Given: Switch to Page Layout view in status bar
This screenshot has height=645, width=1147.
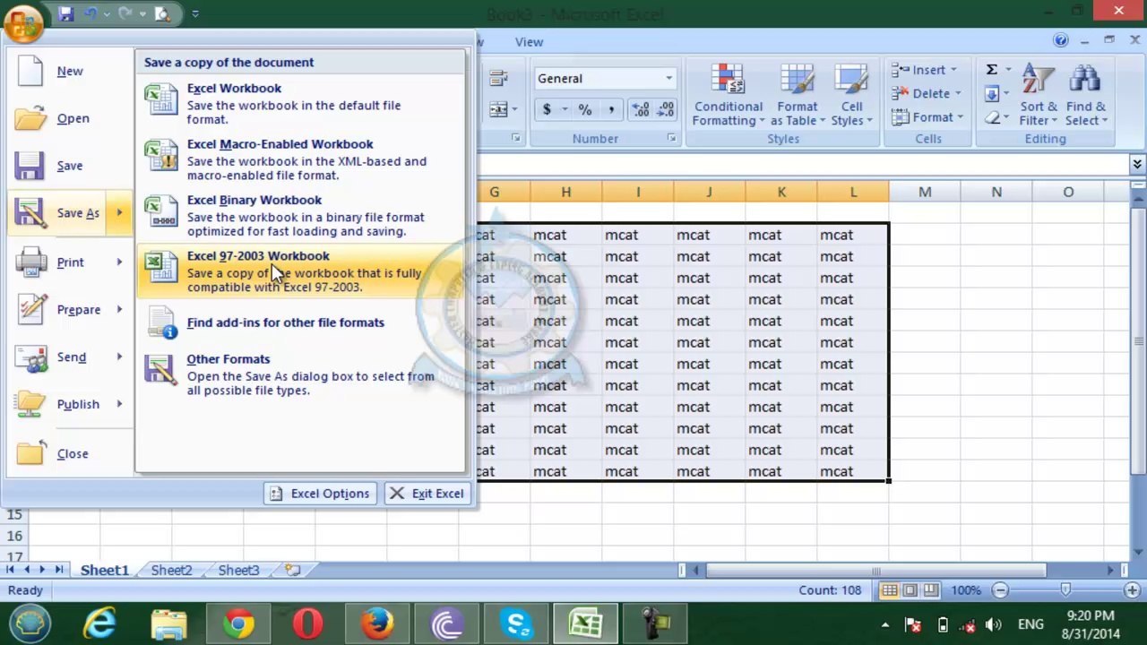Looking at the screenshot, I should click(910, 590).
